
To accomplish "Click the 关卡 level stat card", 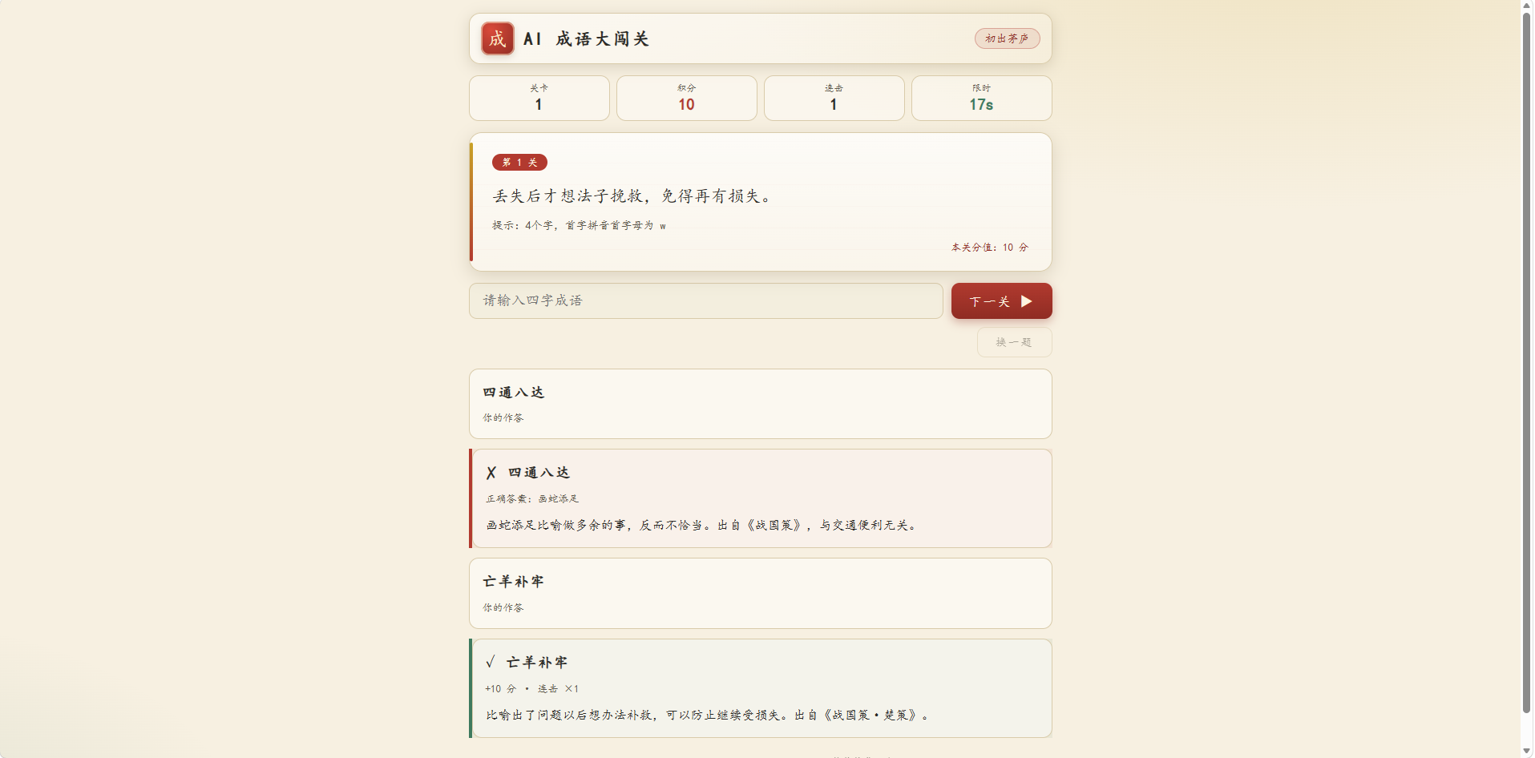I will point(539,98).
